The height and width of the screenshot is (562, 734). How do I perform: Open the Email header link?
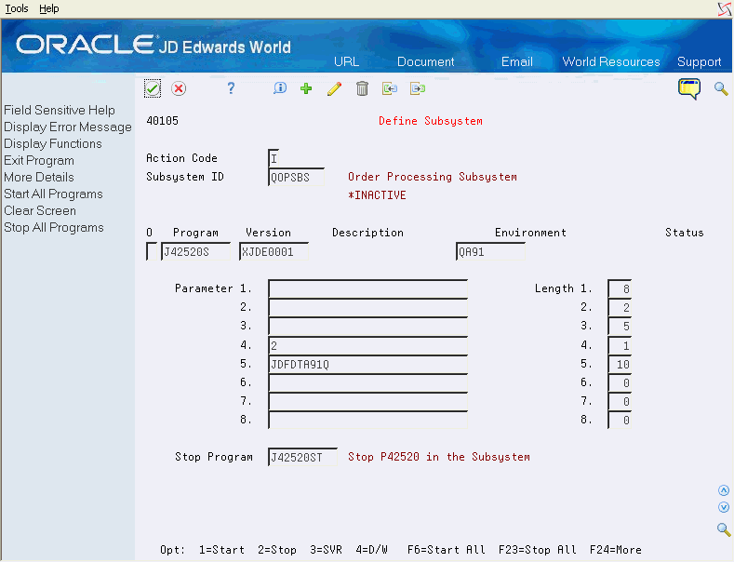[517, 61]
